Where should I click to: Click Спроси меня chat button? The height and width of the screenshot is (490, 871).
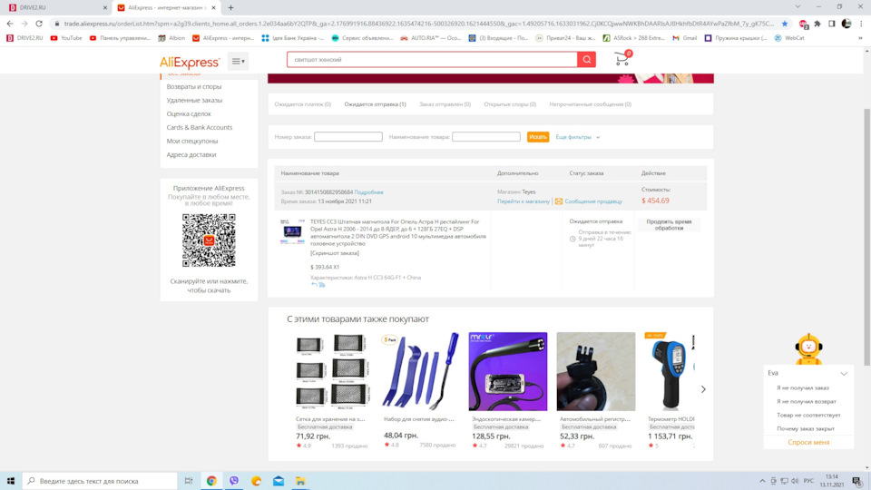[x=808, y=442]
